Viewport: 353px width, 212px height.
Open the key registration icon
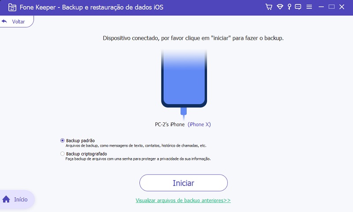289,7
